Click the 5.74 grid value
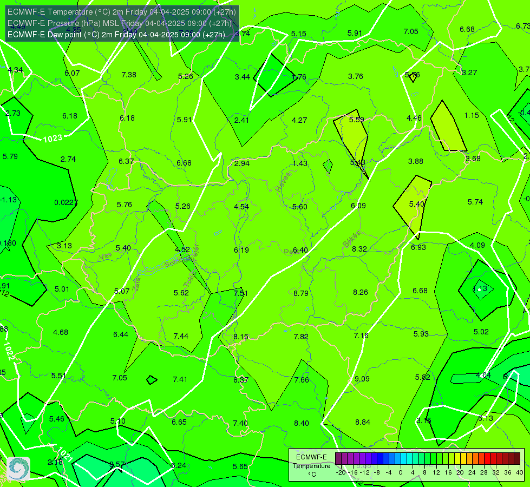The height and width of the screenshot is (487, 530). click(475, 202)
